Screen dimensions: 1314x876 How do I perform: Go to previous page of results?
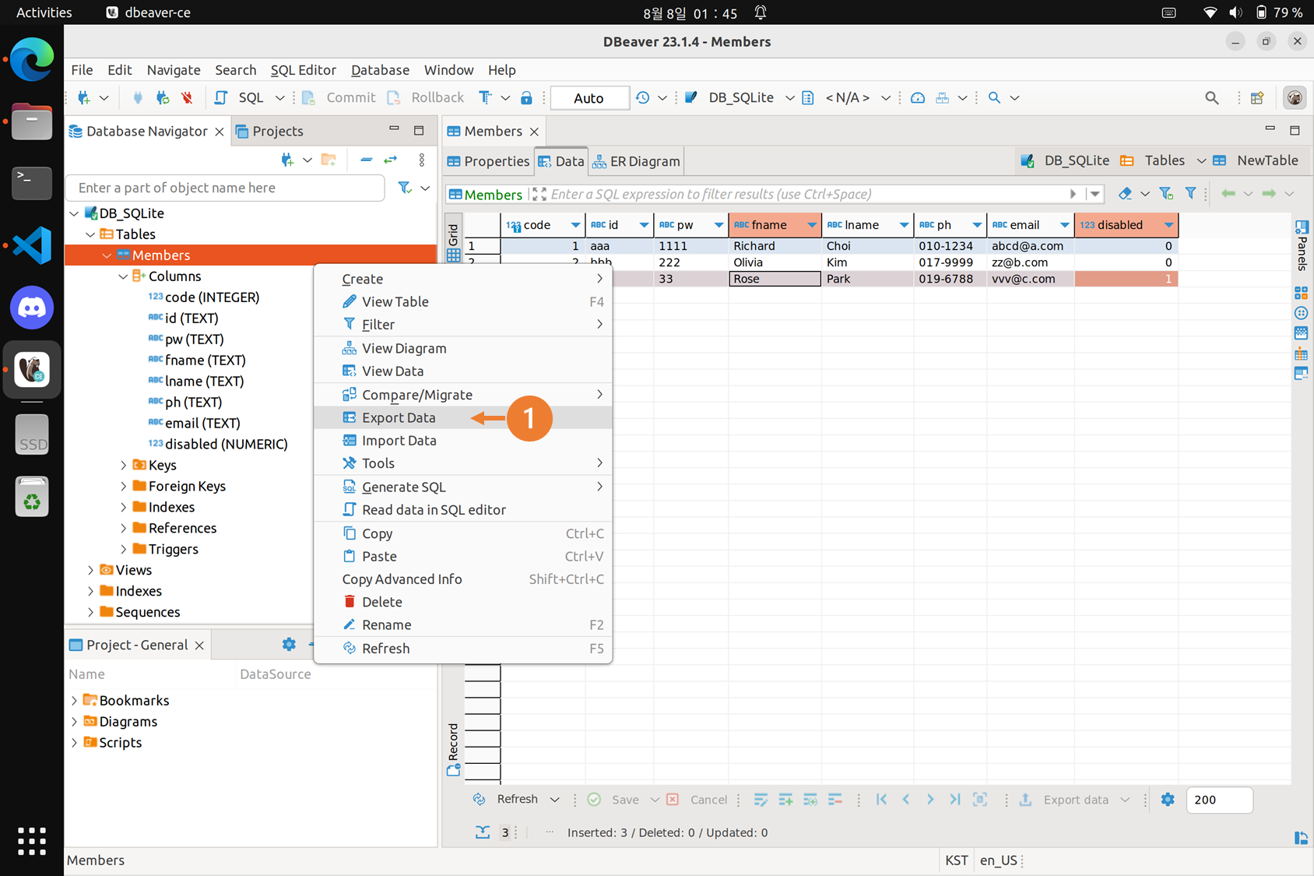tap(906, 800)
